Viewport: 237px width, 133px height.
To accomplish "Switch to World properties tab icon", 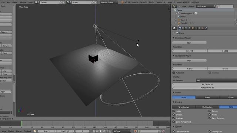I will coord(190,28).
